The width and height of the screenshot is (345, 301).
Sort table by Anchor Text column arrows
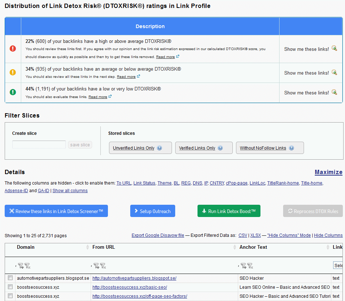tap(328, 247)
